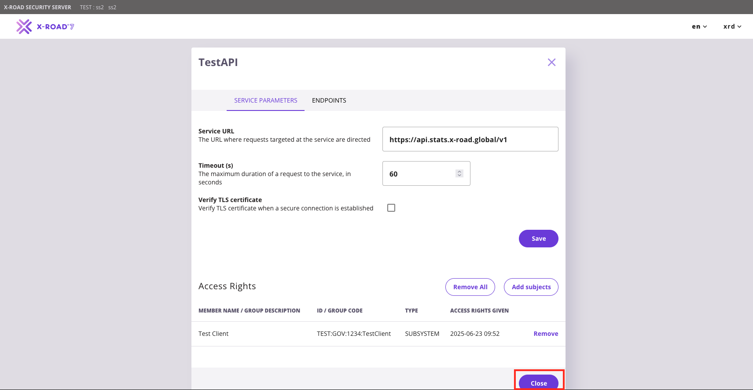Image resolution: width=753 pixels, height=390 pixels.
Task: Enable the Verify TLS certificate checkbox
Action: 391,208
